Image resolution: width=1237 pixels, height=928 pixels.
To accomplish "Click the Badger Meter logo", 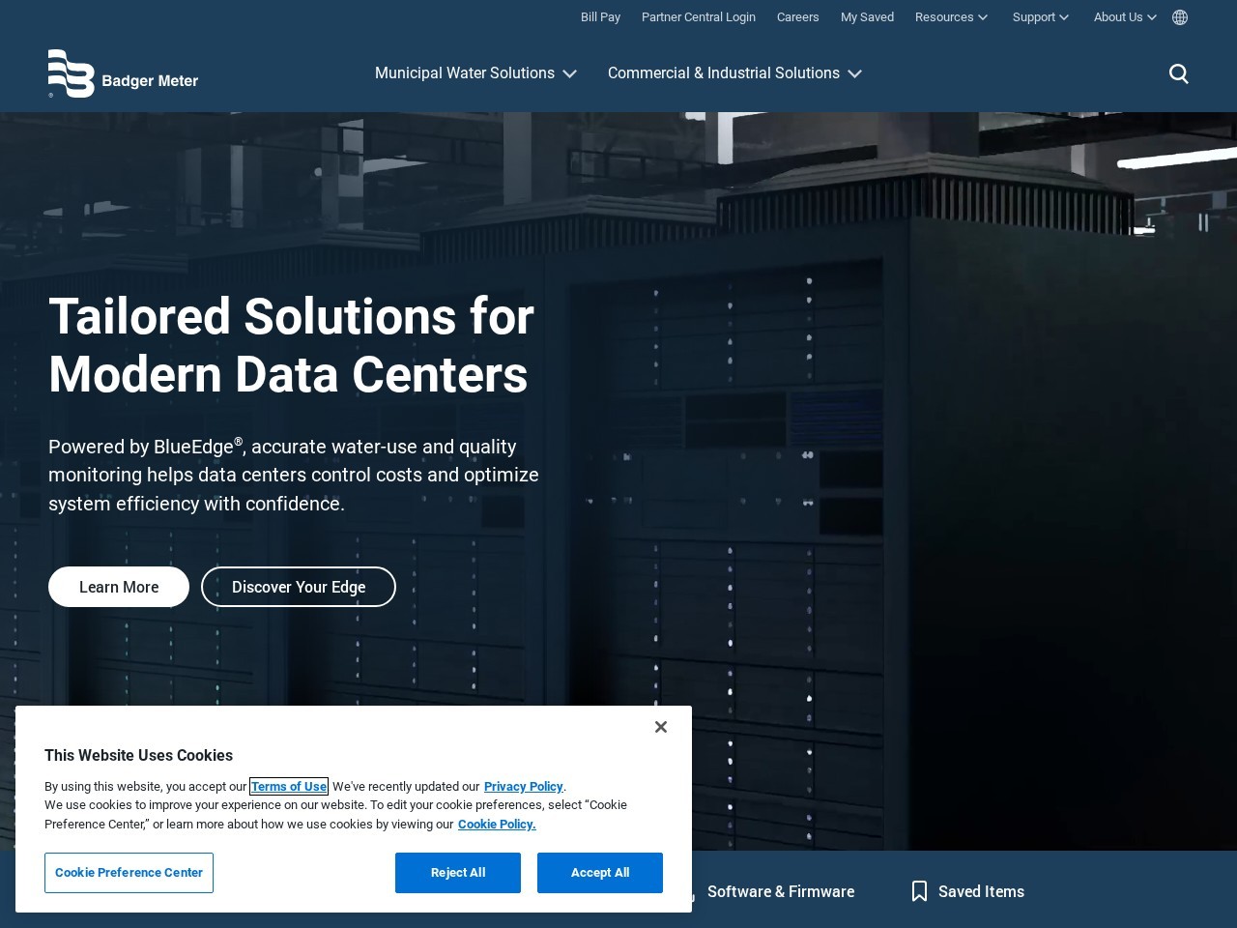I will click(x=123, y=74).
